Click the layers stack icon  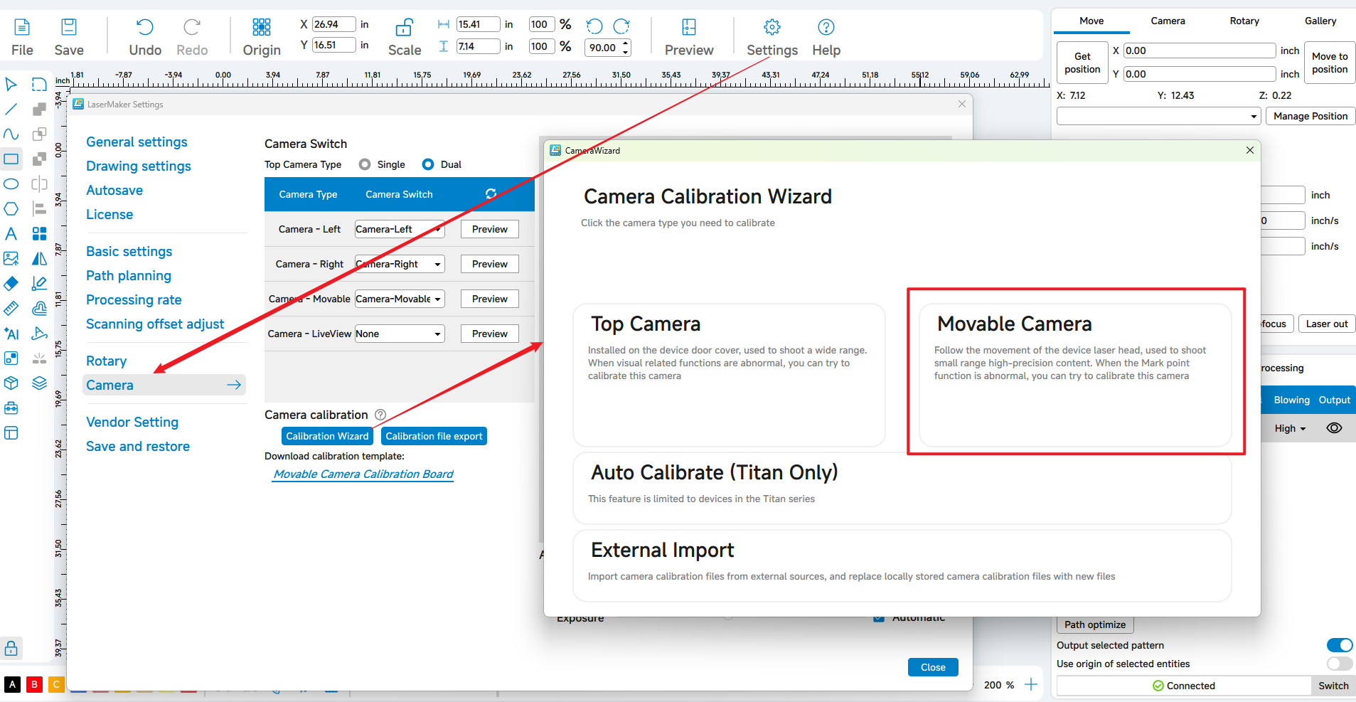click(x=40, y=383)
